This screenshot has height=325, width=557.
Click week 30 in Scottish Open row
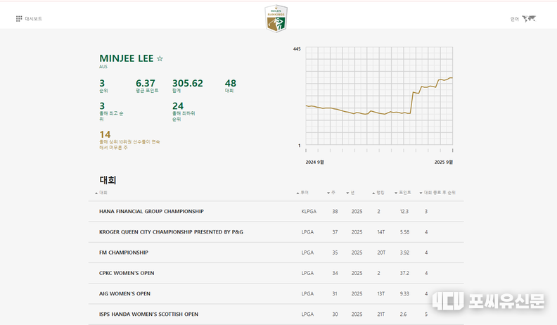click(335, 314)
